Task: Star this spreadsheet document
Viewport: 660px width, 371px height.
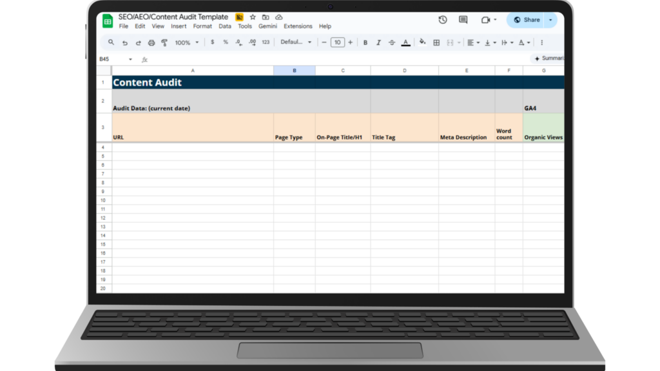Action: pos(253,17)
